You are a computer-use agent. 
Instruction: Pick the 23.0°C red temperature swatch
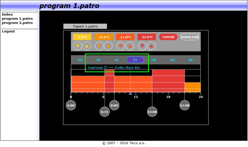[147, 37]
